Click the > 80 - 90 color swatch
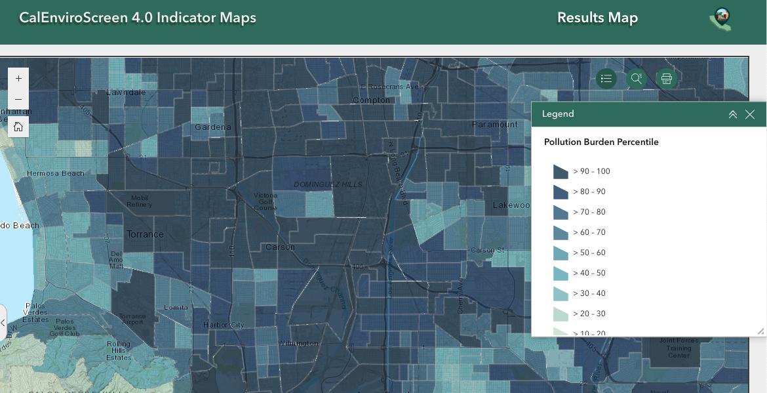Image resolution: width=767 pixels, height=393 pixels. pyautogui.click(x=560, y=192)
